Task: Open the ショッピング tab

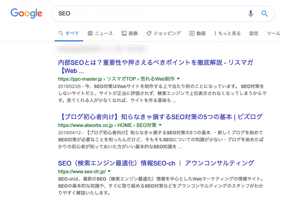Action: [x=163, y=33]
